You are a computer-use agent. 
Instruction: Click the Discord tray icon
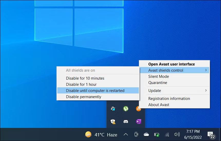pyautogui.click(x=126, y=121)
